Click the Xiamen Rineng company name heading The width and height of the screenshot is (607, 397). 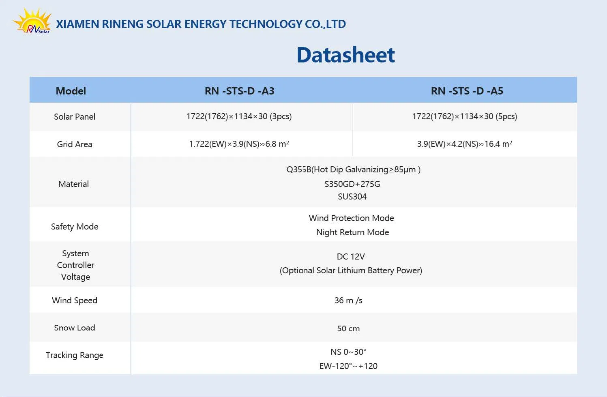click(x=201, y=24)
